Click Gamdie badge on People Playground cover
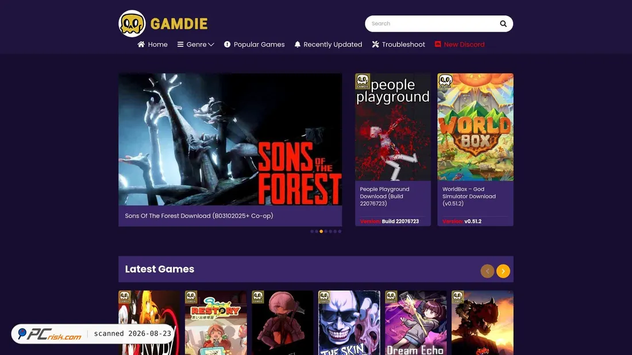 (363, 81)
